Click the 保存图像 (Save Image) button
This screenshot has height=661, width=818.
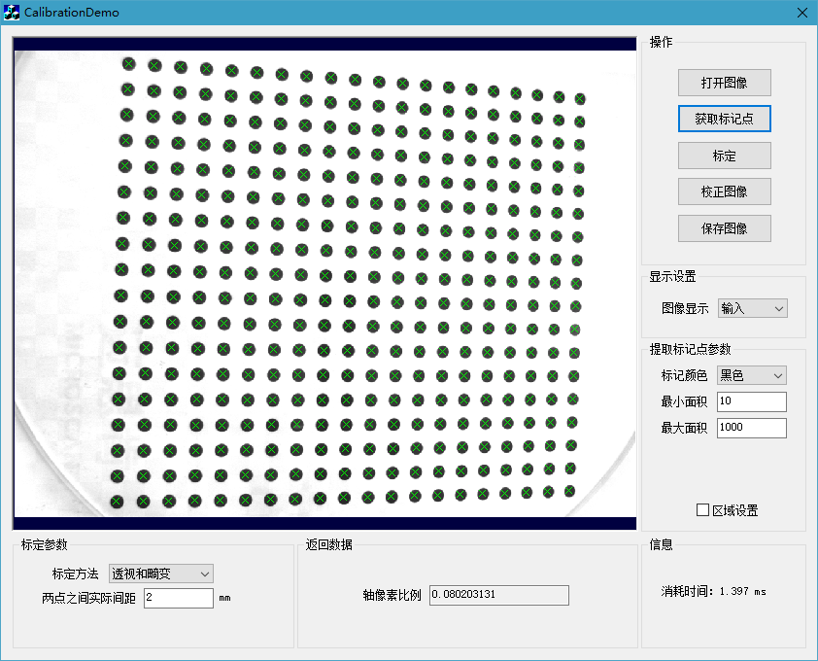pos(724,228)
